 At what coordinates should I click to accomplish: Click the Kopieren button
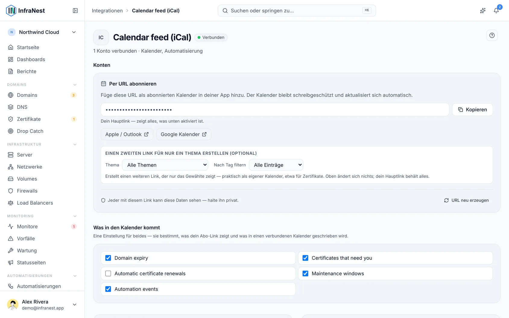(x=473, y=110)
